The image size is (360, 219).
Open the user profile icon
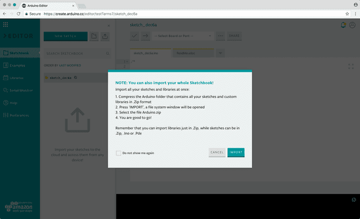(x=352, y=25)
